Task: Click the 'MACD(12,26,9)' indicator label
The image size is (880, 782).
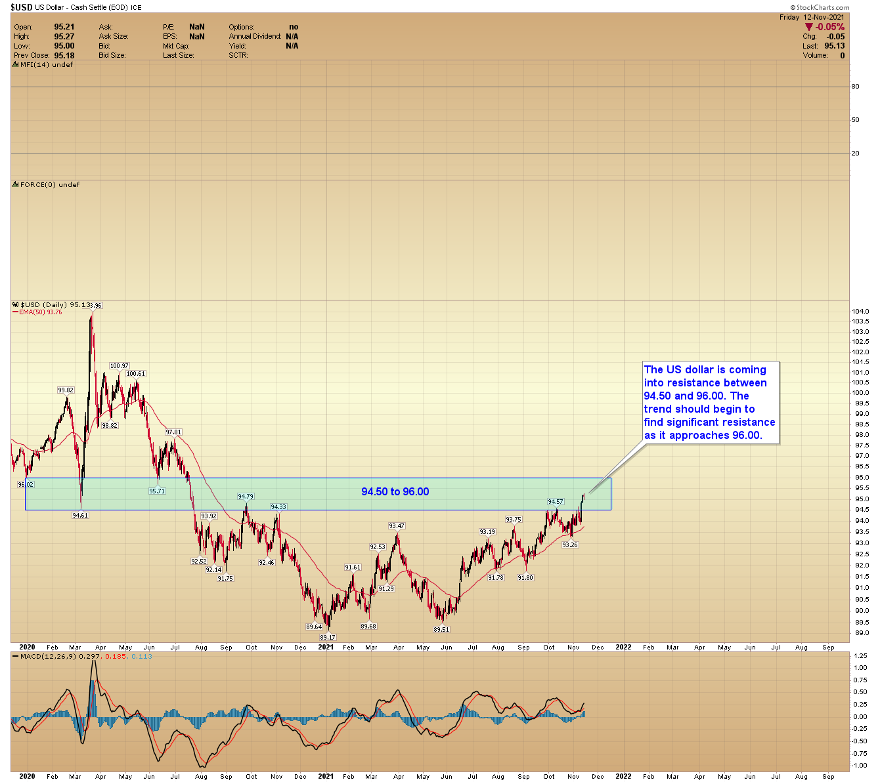Action: tap(47, 656)
